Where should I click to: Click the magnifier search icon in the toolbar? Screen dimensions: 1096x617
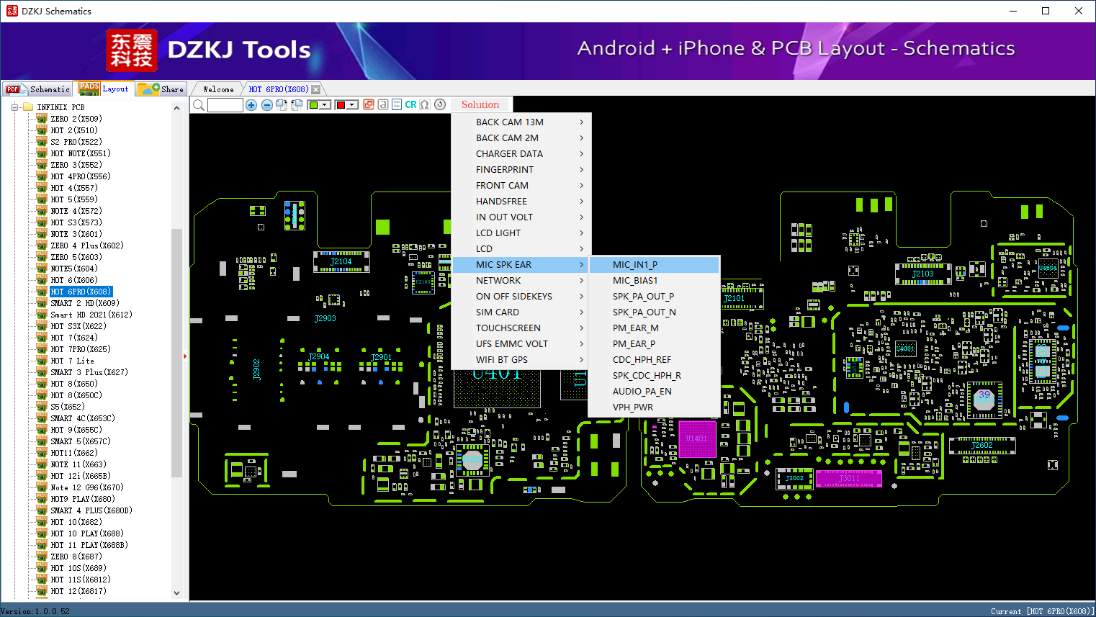click(x=198, y=105)
